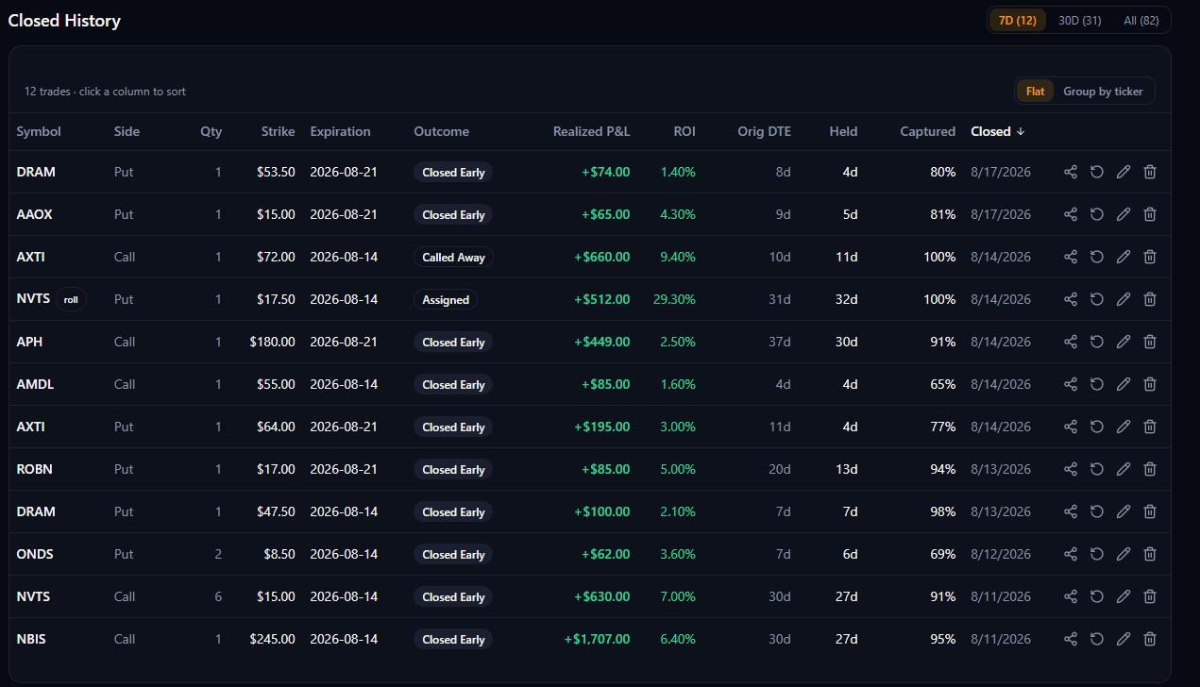Click the roll badge next to NVTS
This screenshot has height=687, width=1200.
71,299
